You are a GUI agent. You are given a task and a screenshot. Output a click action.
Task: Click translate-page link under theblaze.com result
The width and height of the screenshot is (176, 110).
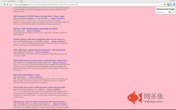tap(60, 104)
